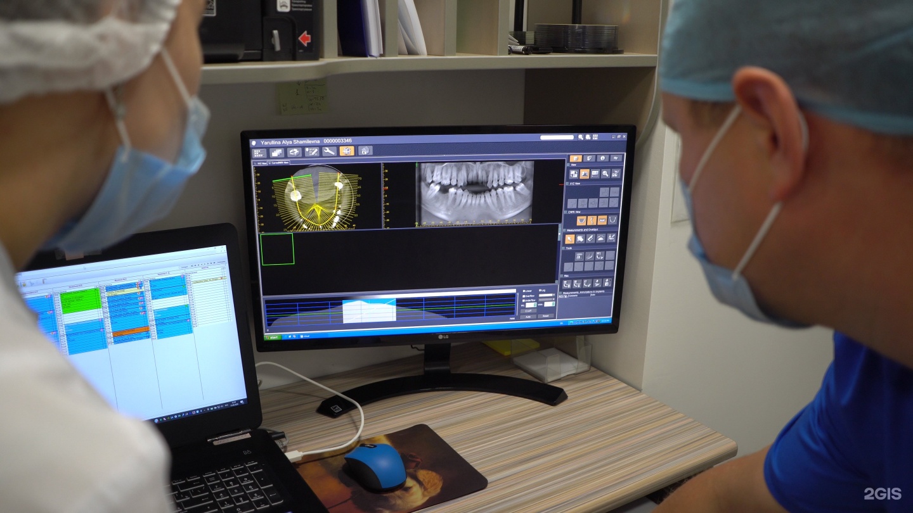Screen dimensions: 913x513
Task: Open the info (i) tab in right panel
Action: pos(602,158)
